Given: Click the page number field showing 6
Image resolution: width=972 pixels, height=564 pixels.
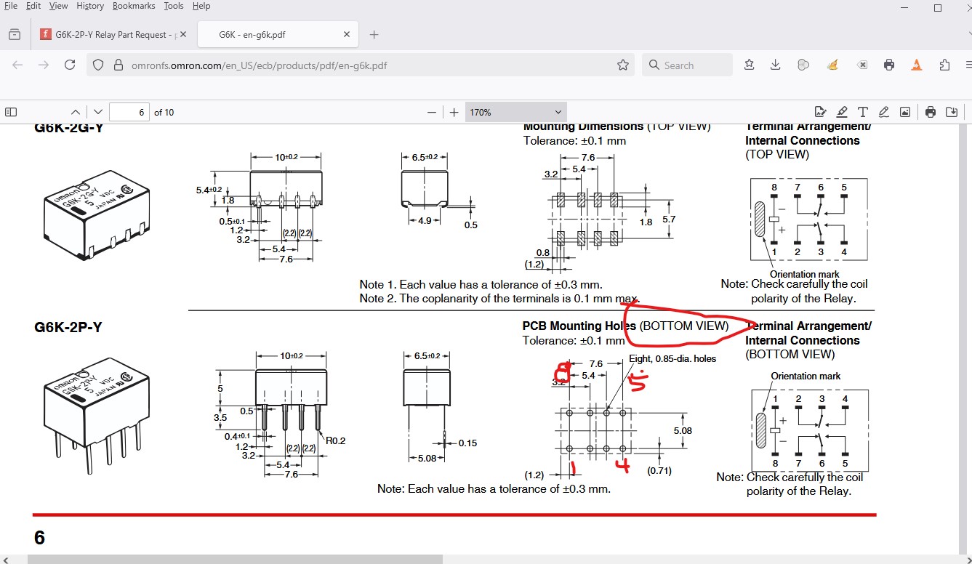Looking at the screenshot, I should (129, 112).
